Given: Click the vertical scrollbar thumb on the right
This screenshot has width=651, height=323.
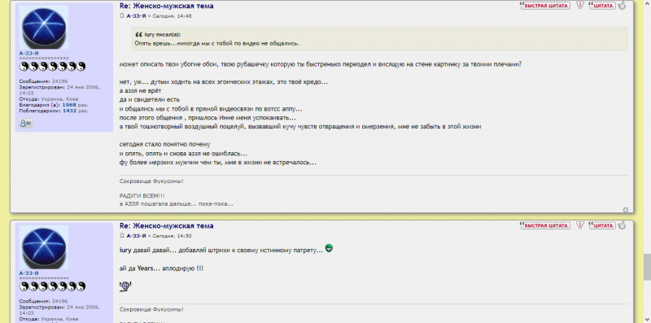Looking at the screenshot, I should (x=647, y=268).
